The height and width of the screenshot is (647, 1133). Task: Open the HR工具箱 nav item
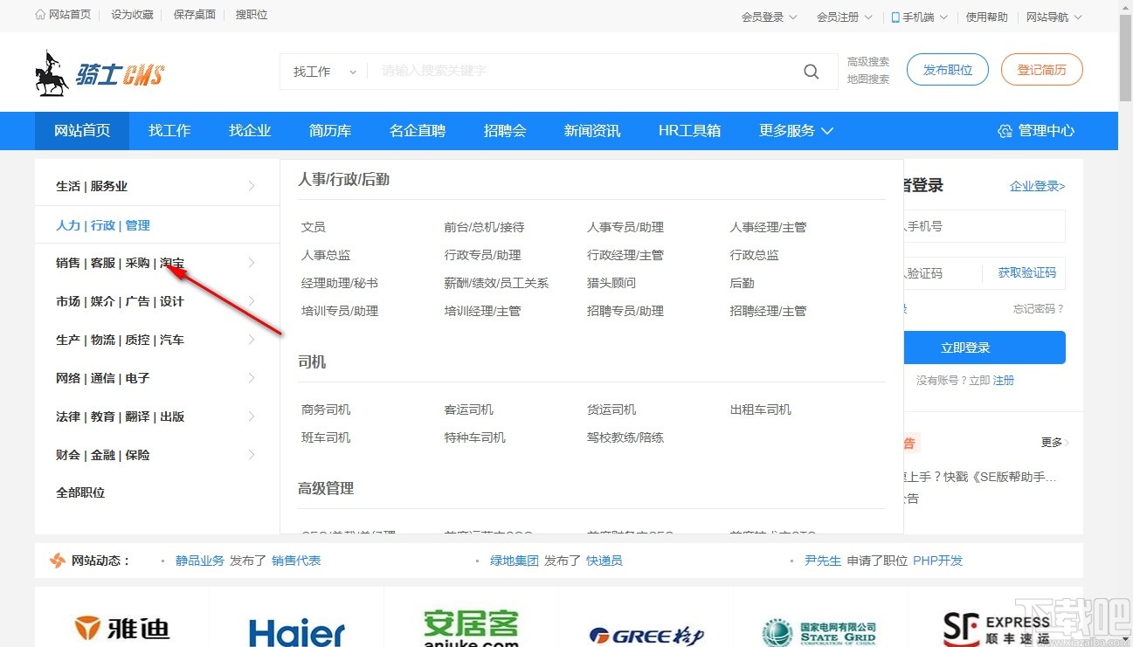690,131
